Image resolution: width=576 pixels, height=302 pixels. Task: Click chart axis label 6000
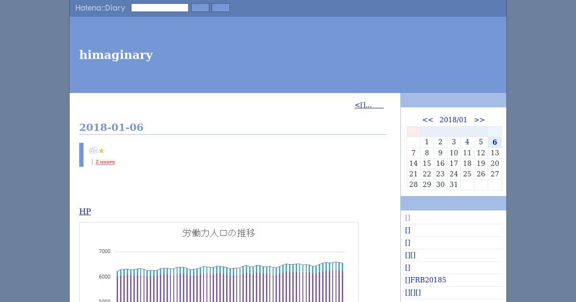click(x=105, y=277)
